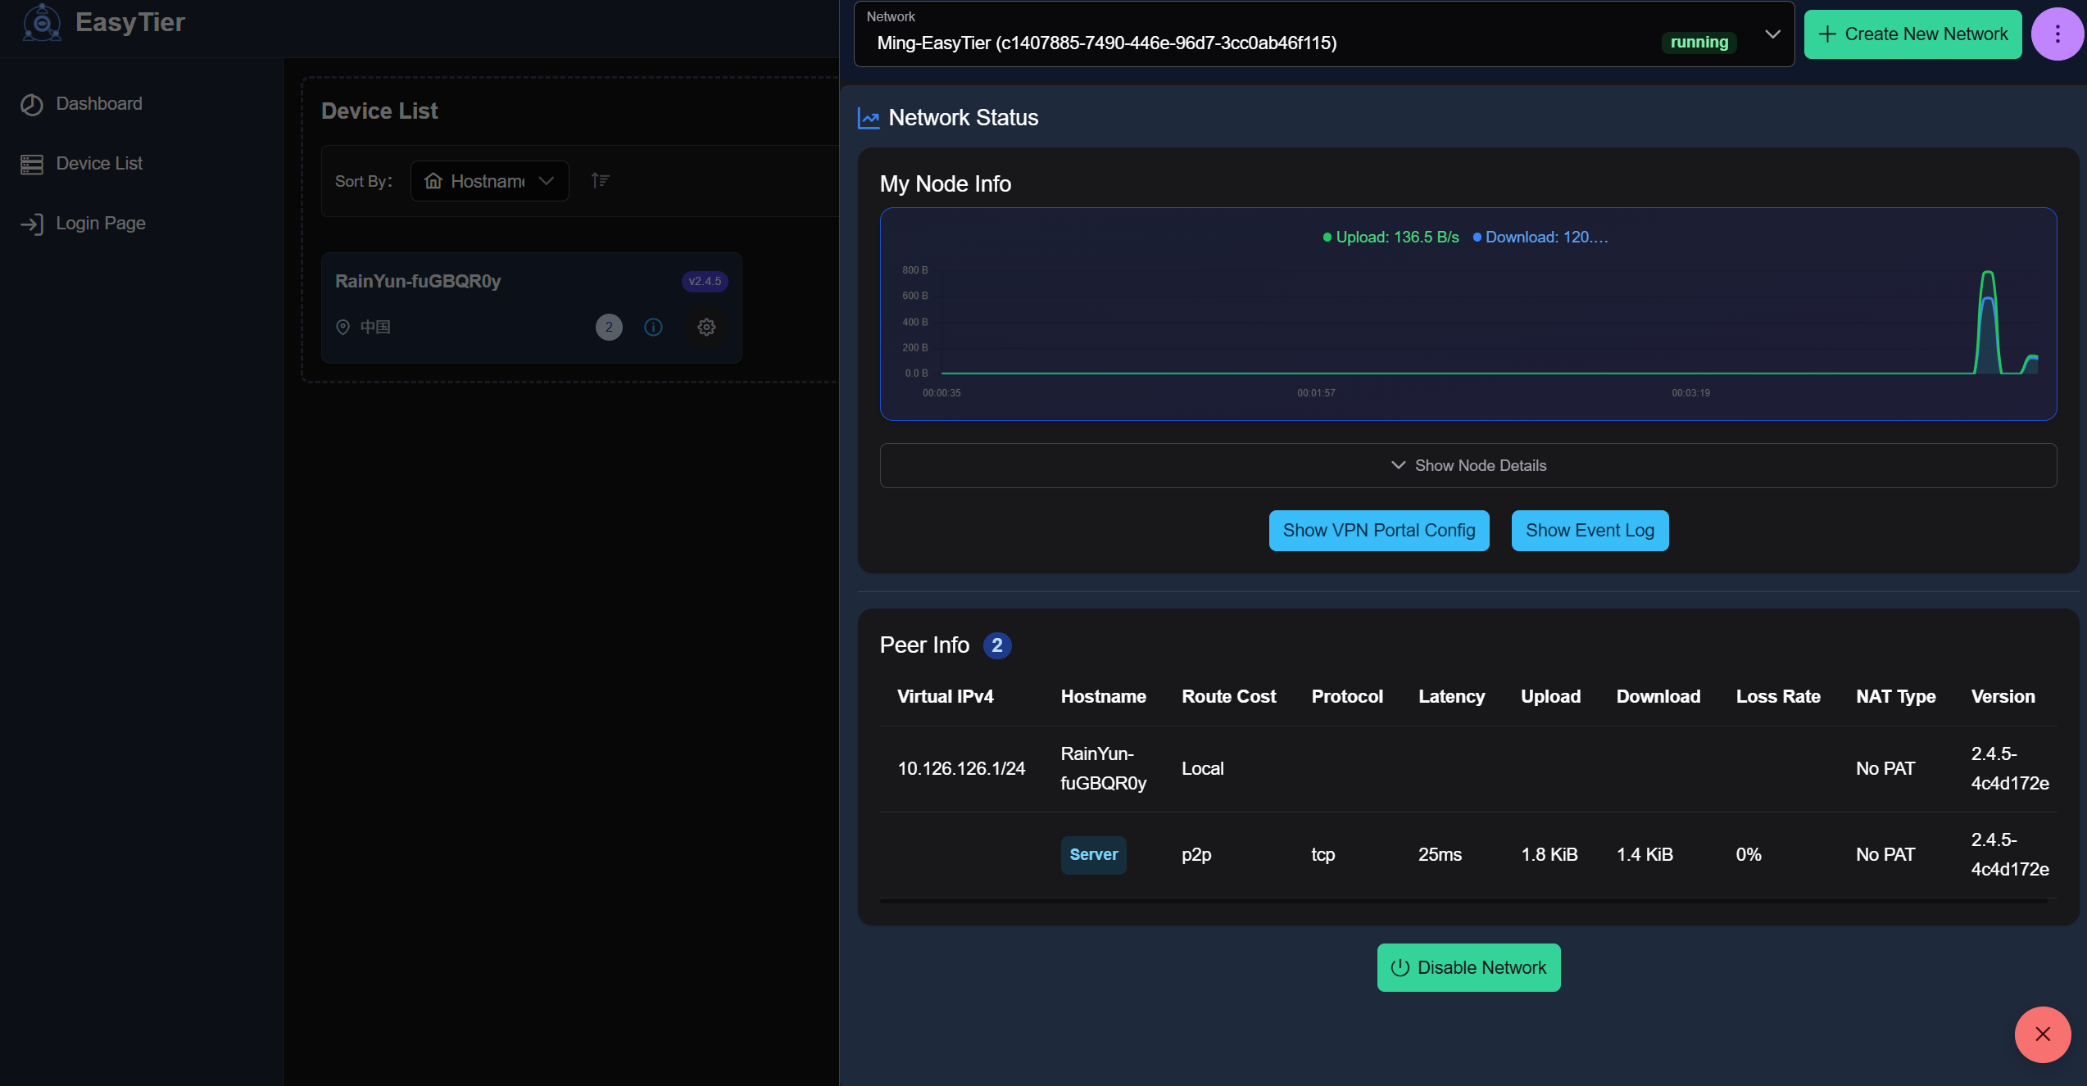Go to Dashboard in sidebar
This screenshot has width=2087, height=1086.
pos(98,104)
